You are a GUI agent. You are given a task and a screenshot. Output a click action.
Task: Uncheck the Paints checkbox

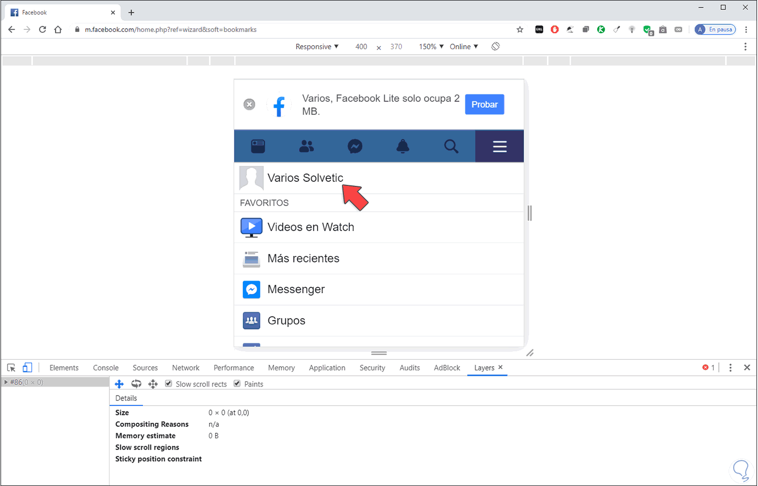[x=237, y=384]
